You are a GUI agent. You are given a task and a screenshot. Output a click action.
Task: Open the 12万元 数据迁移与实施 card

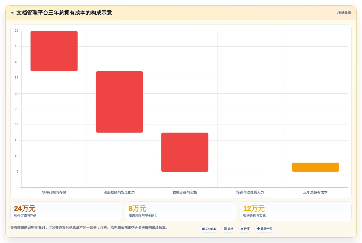(295, 211)
